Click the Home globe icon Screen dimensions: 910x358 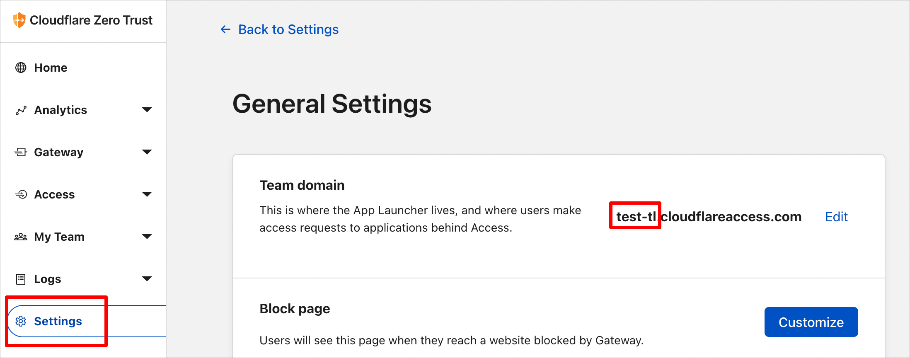tap(21, 68)
